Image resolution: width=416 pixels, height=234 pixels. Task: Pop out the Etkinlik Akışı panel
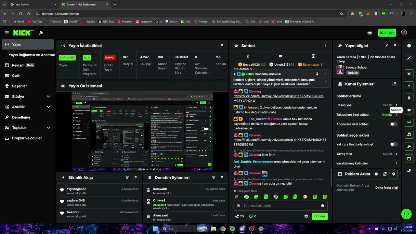point(135,178)
